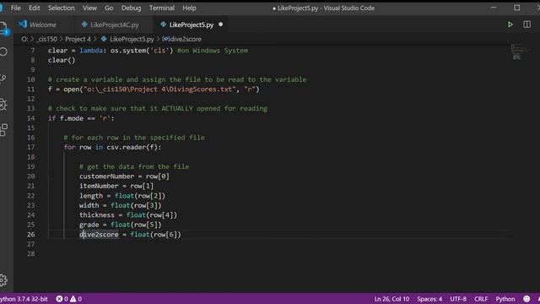The image size is (540, 304).
Task: Open the Edit menu
Action: pyautogui.click(x=34, y=8)
